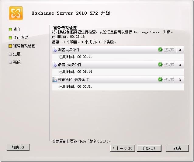Click the Ctrl+C copy hint text
This screenshot has width=194, height=162.
[x=81, y=141]
